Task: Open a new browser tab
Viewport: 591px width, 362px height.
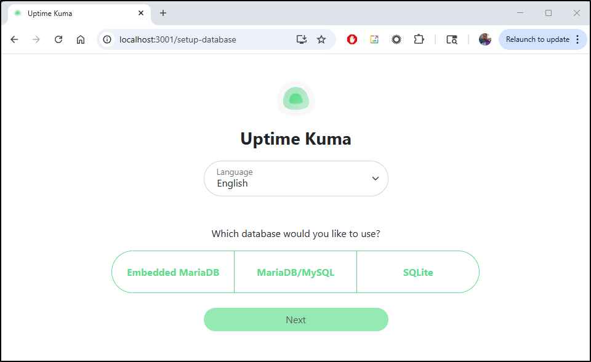Action: click(x=163, y=13)
